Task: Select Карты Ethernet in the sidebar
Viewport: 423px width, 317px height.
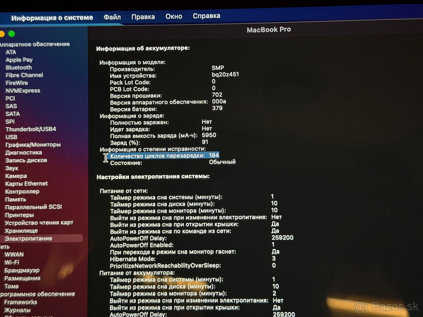Action: 26,184
